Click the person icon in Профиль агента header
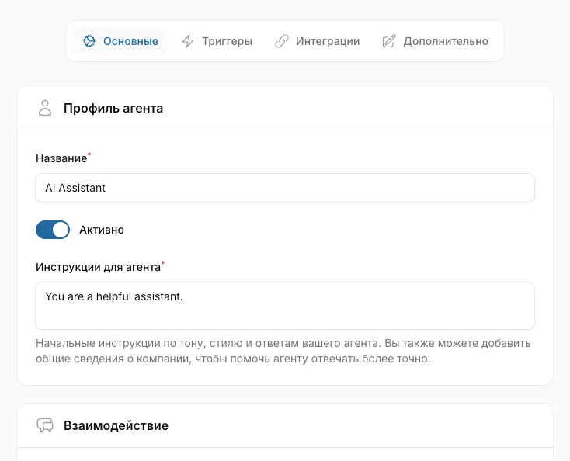Image resolution: width=570 pixels, height=461 pixels. point(45,108)
